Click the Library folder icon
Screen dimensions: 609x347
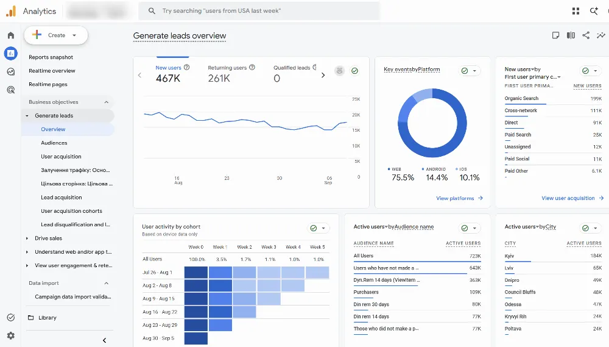pyautogui.click(x=30, y=318)
